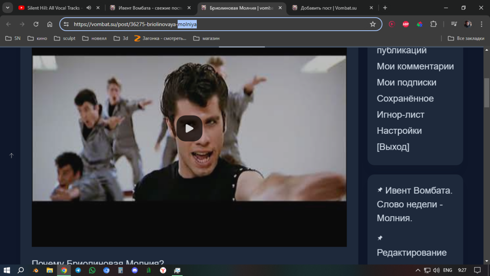Open the volume control in tray
Screen dimensions: 490x276
click(x=436, y=270)
